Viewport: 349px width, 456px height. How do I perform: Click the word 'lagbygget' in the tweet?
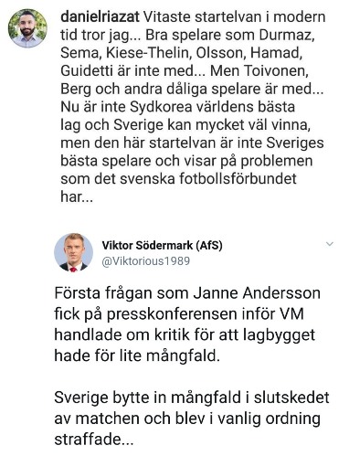pos(279,335)
